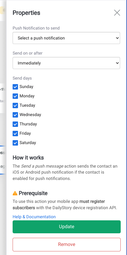Select the Wednesday label text
Screen dimensions: 127x255
coord(30,115)
